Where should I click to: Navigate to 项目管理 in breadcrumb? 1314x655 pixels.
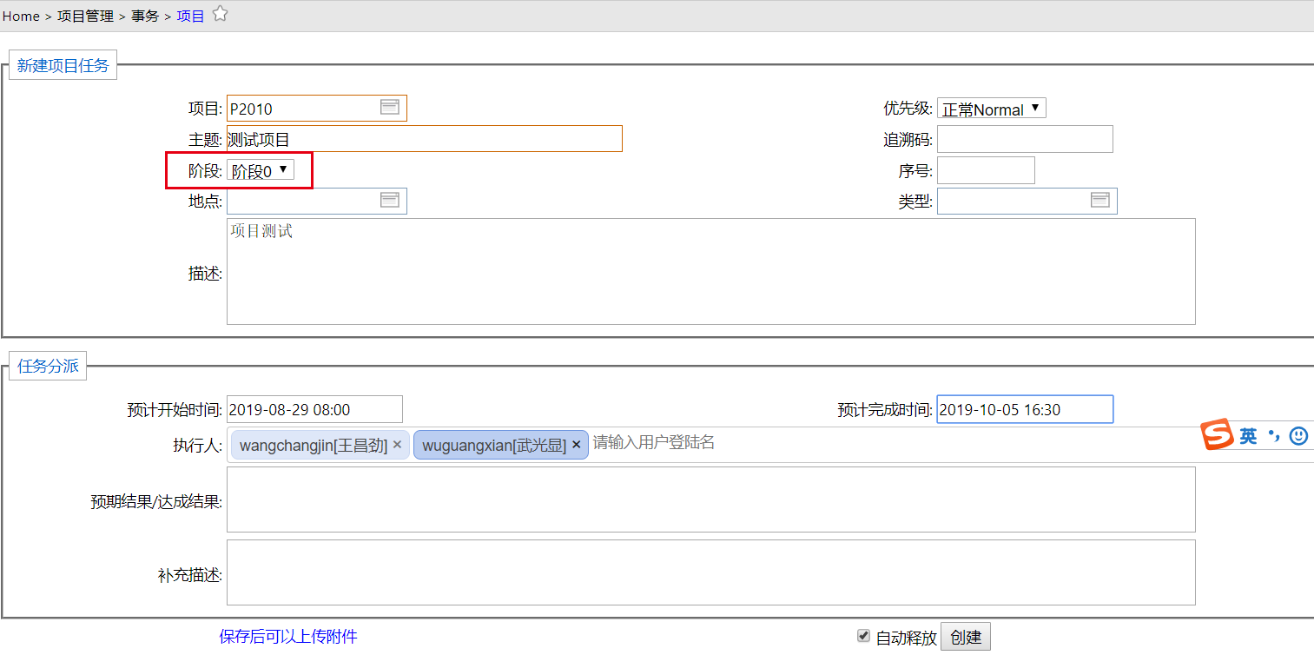[x=85, y=16]
